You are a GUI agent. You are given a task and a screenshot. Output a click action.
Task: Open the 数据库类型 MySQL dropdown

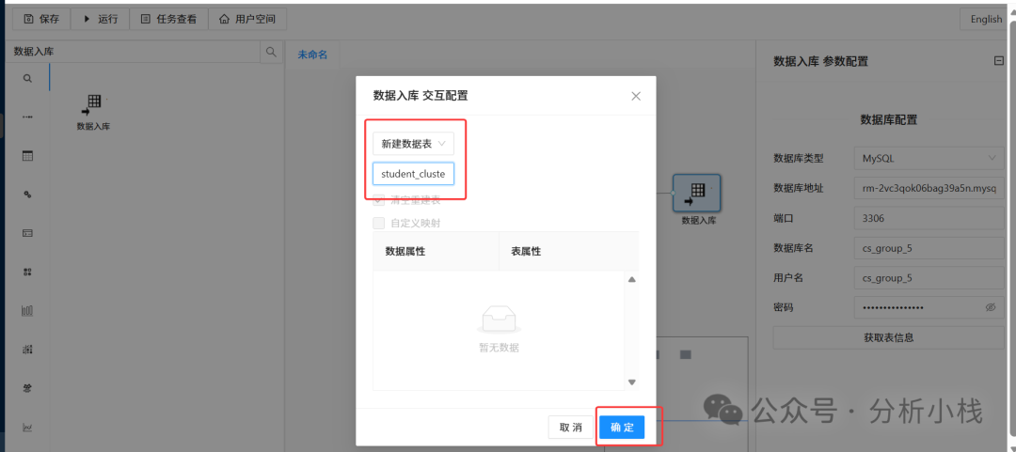coord(929,158)
